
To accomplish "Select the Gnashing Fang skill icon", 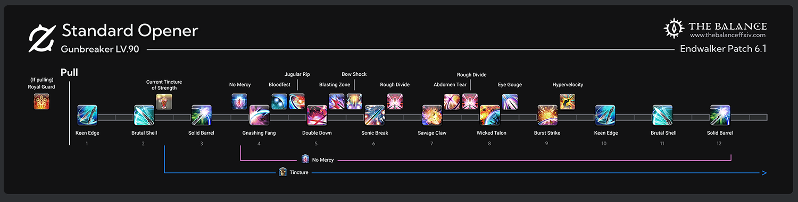I will (259, 115).
